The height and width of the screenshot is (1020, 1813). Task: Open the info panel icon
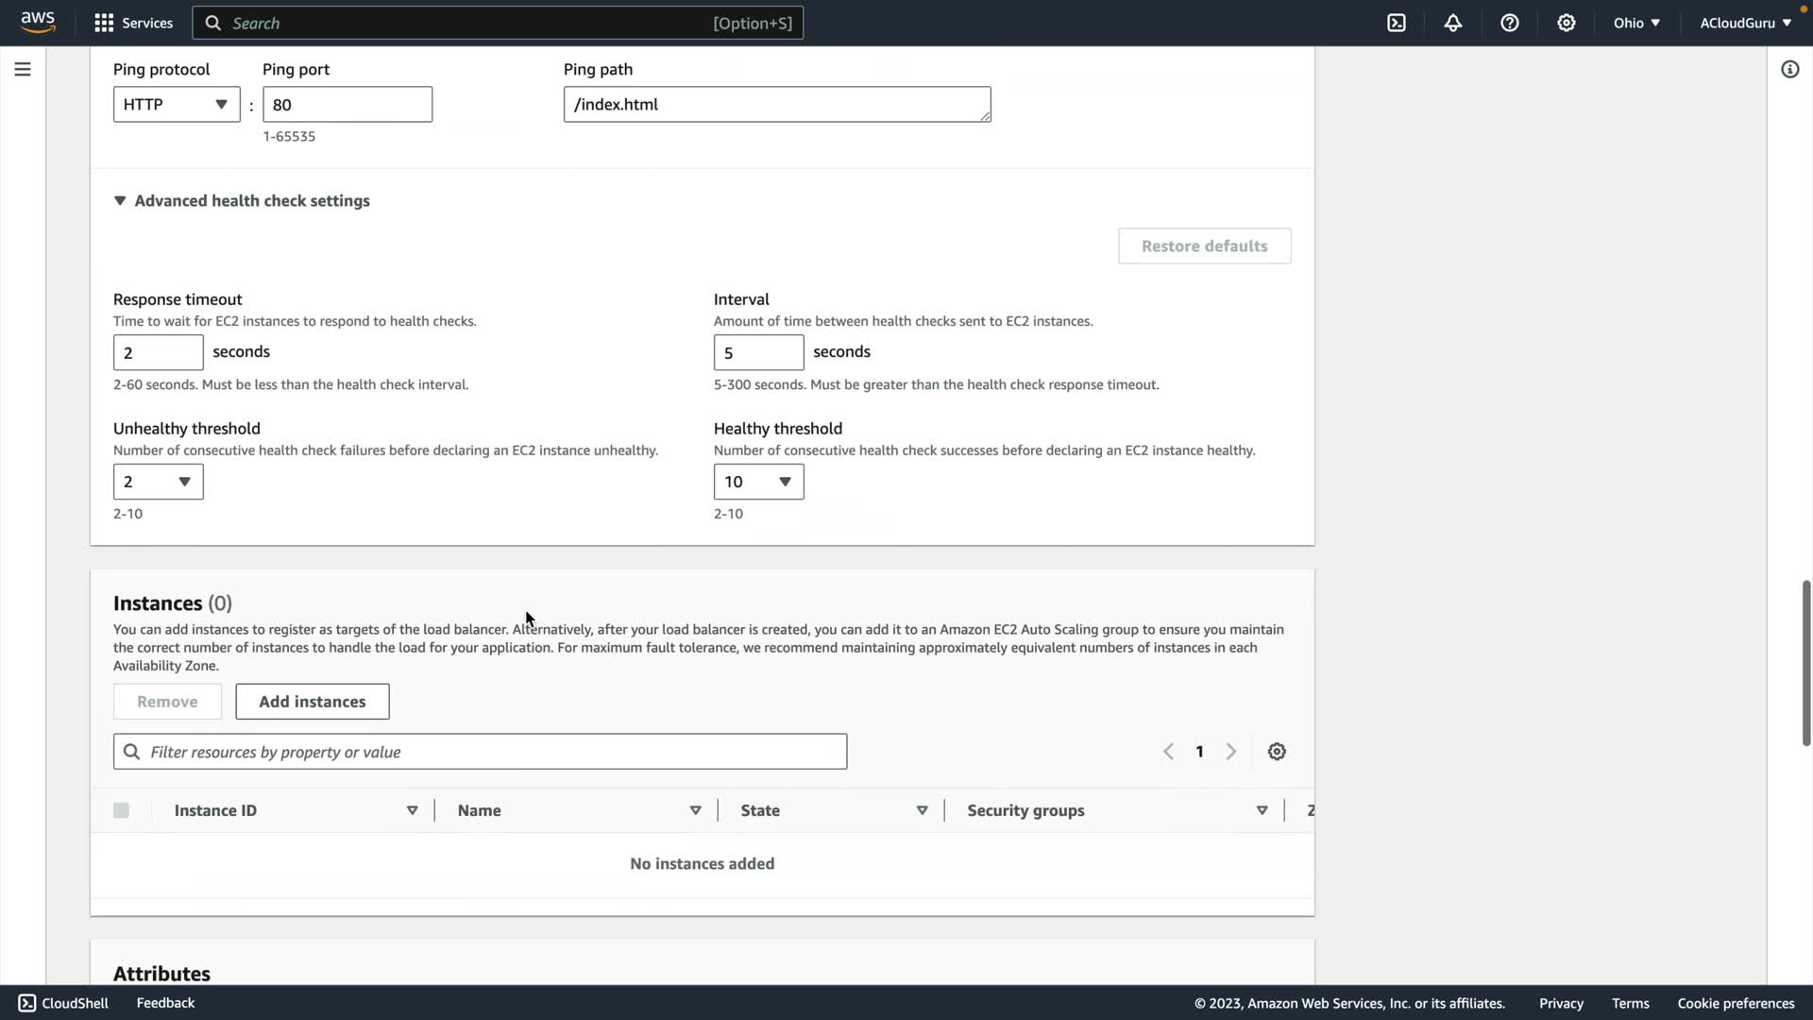click(x=1789, y=69)
